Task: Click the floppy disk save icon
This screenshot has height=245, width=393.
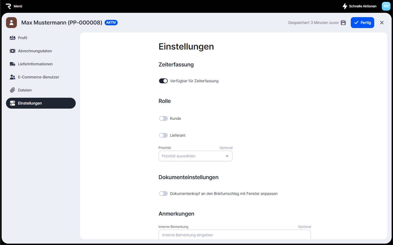Action: (343, 23)
